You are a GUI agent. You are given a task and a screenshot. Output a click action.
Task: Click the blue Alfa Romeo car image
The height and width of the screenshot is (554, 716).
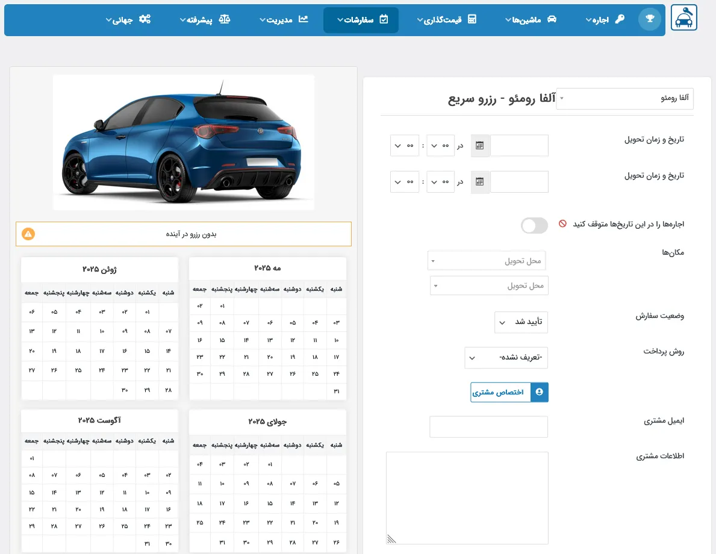pos(184,142)
